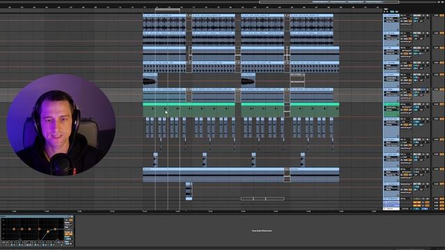
Task: Open input type dropdown of the green track
Action: [x=406, y=104]
